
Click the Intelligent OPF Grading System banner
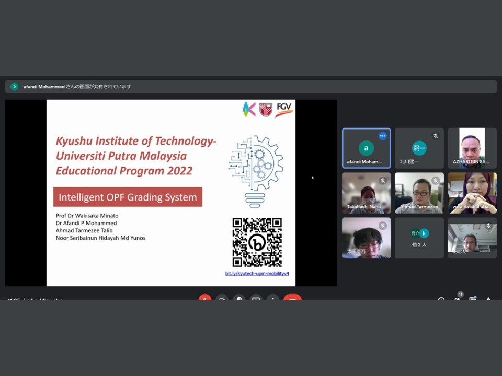[x=128, y=197]
